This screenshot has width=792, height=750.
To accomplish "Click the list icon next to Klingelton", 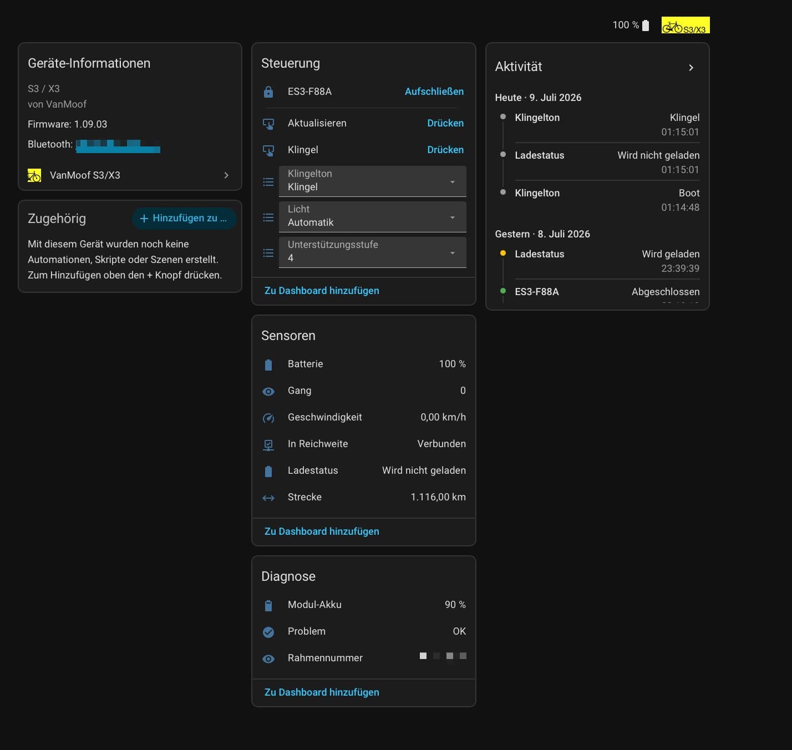I will pyautogui.click(x=268, y=182).
